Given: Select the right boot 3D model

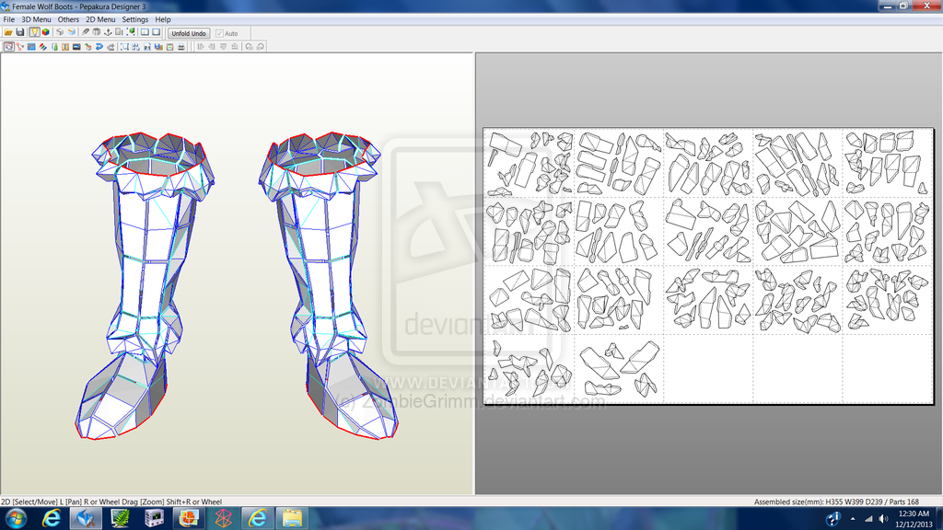Looking at the screenshot, I should [328, 285].
